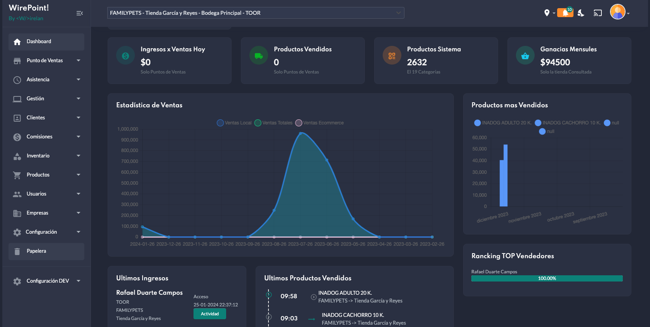Click the Papelera trash icon
650x327 pixels.
(x=17, y=251)
